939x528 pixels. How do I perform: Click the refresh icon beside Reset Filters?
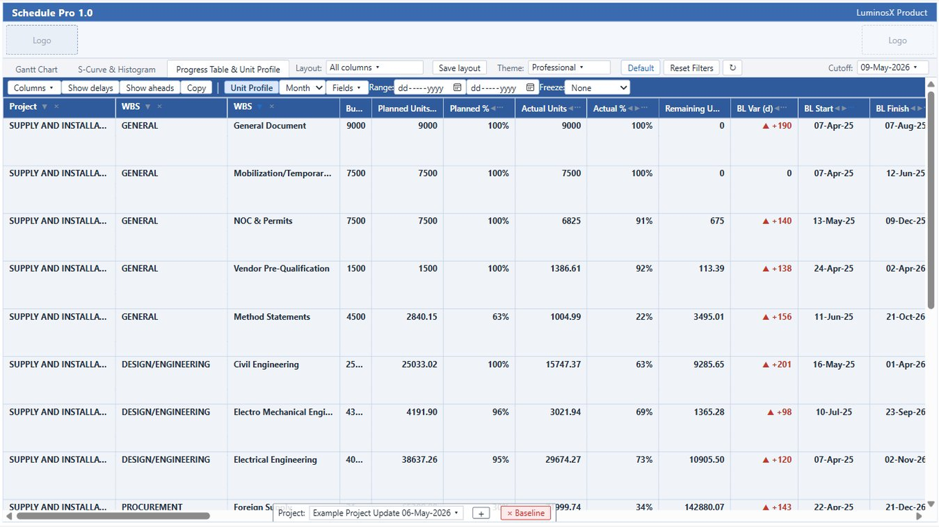(732, 68)
